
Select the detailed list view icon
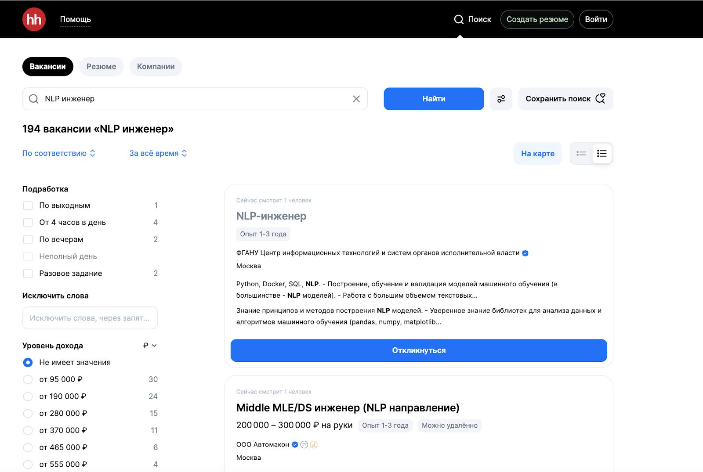[602, 154]
